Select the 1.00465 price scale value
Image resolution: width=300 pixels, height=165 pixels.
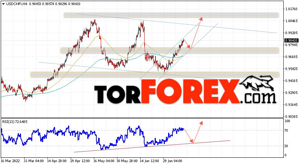pos(291,21)
